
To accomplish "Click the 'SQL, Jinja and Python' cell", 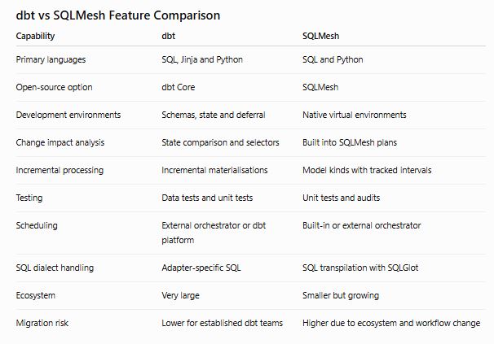I will [x=202, y=59].
